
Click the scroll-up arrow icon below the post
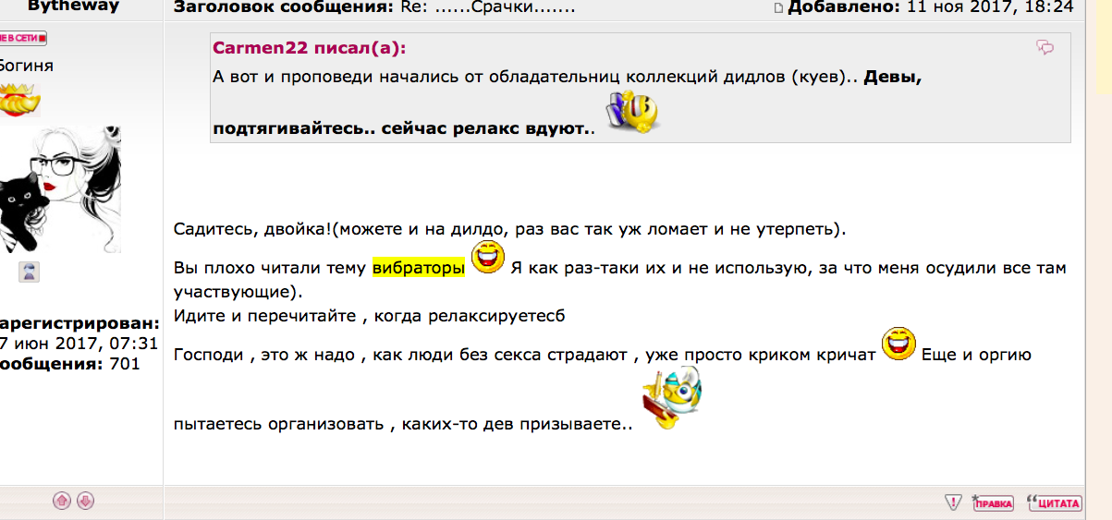pos(62,501)
